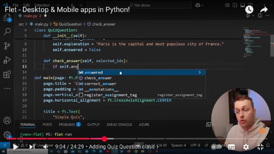274x154 pixels.
Task: Click the Copilot icon in title bar
Action: click(x=198, y=5)
